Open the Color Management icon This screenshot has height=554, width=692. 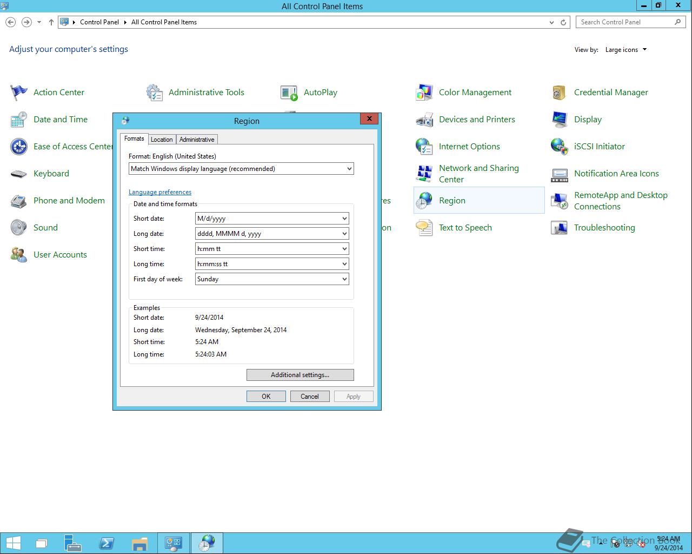click(424, 93)
